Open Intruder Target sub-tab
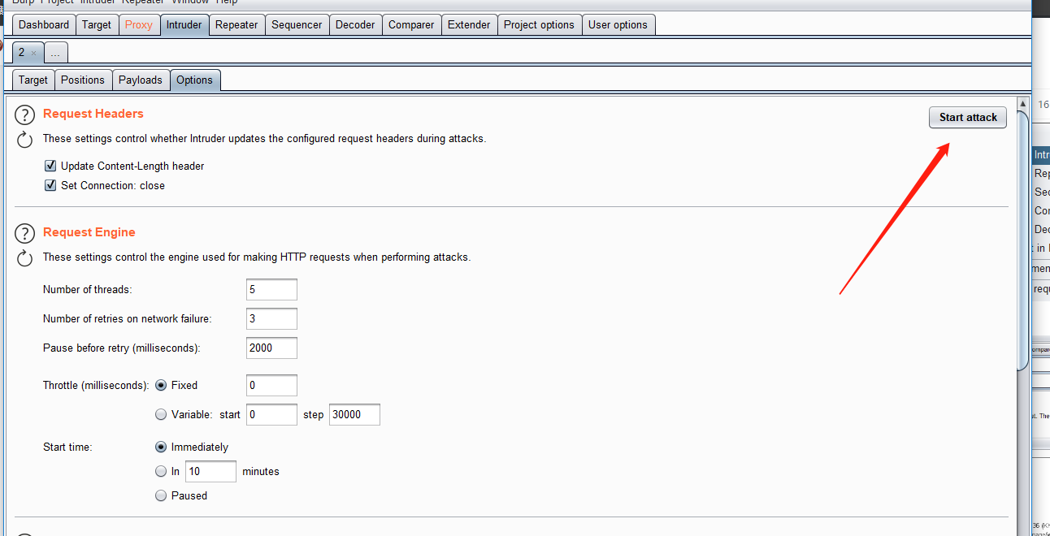This screenshot has height=536, width=1050. coord(33,80)
